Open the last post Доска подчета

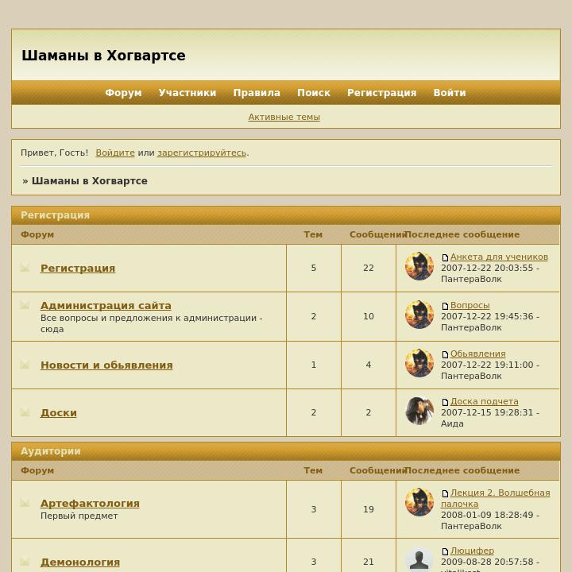[484, 401]
